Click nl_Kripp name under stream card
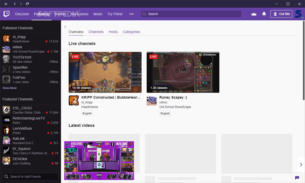The image size is (305, 183). click(87, 102)
